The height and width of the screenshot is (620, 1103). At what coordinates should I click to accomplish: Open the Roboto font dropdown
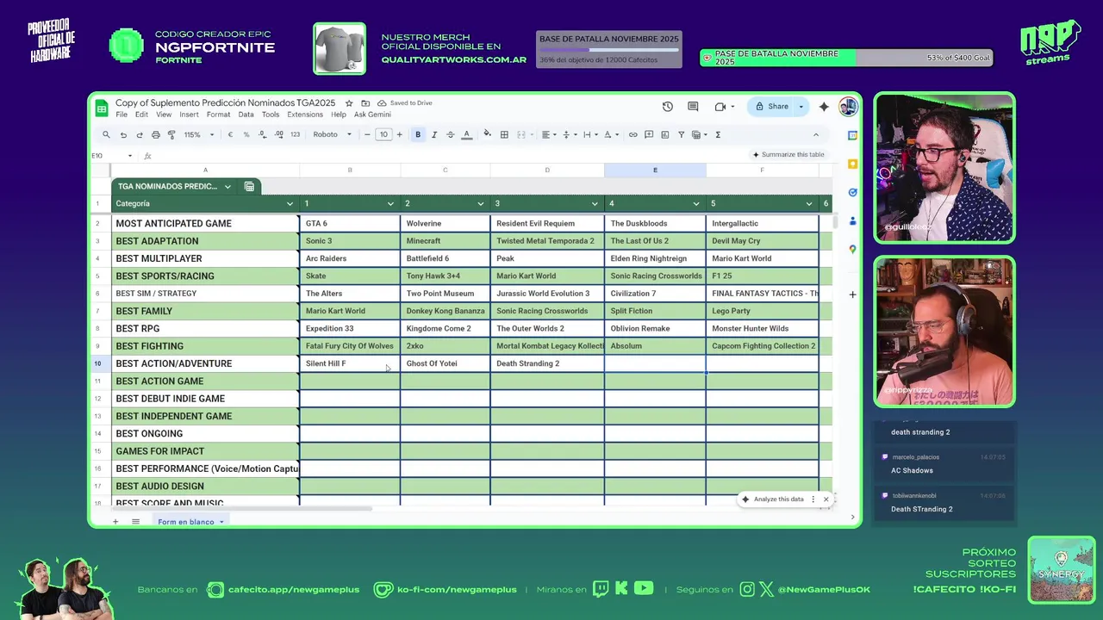click(332, 134)
